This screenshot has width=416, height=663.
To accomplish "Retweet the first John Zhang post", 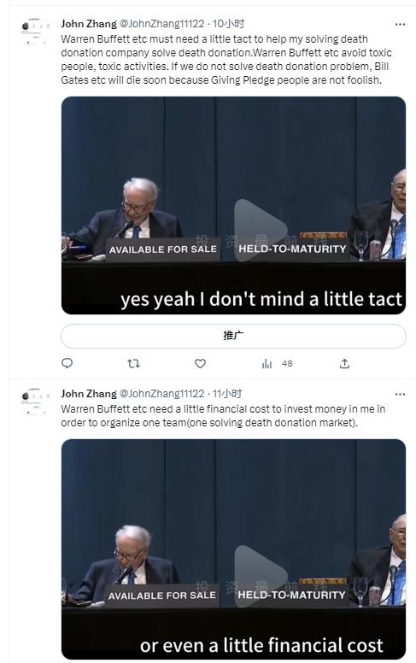I will (133, 363).
